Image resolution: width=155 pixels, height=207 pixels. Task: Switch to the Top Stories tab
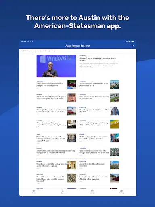click(25, 51)
